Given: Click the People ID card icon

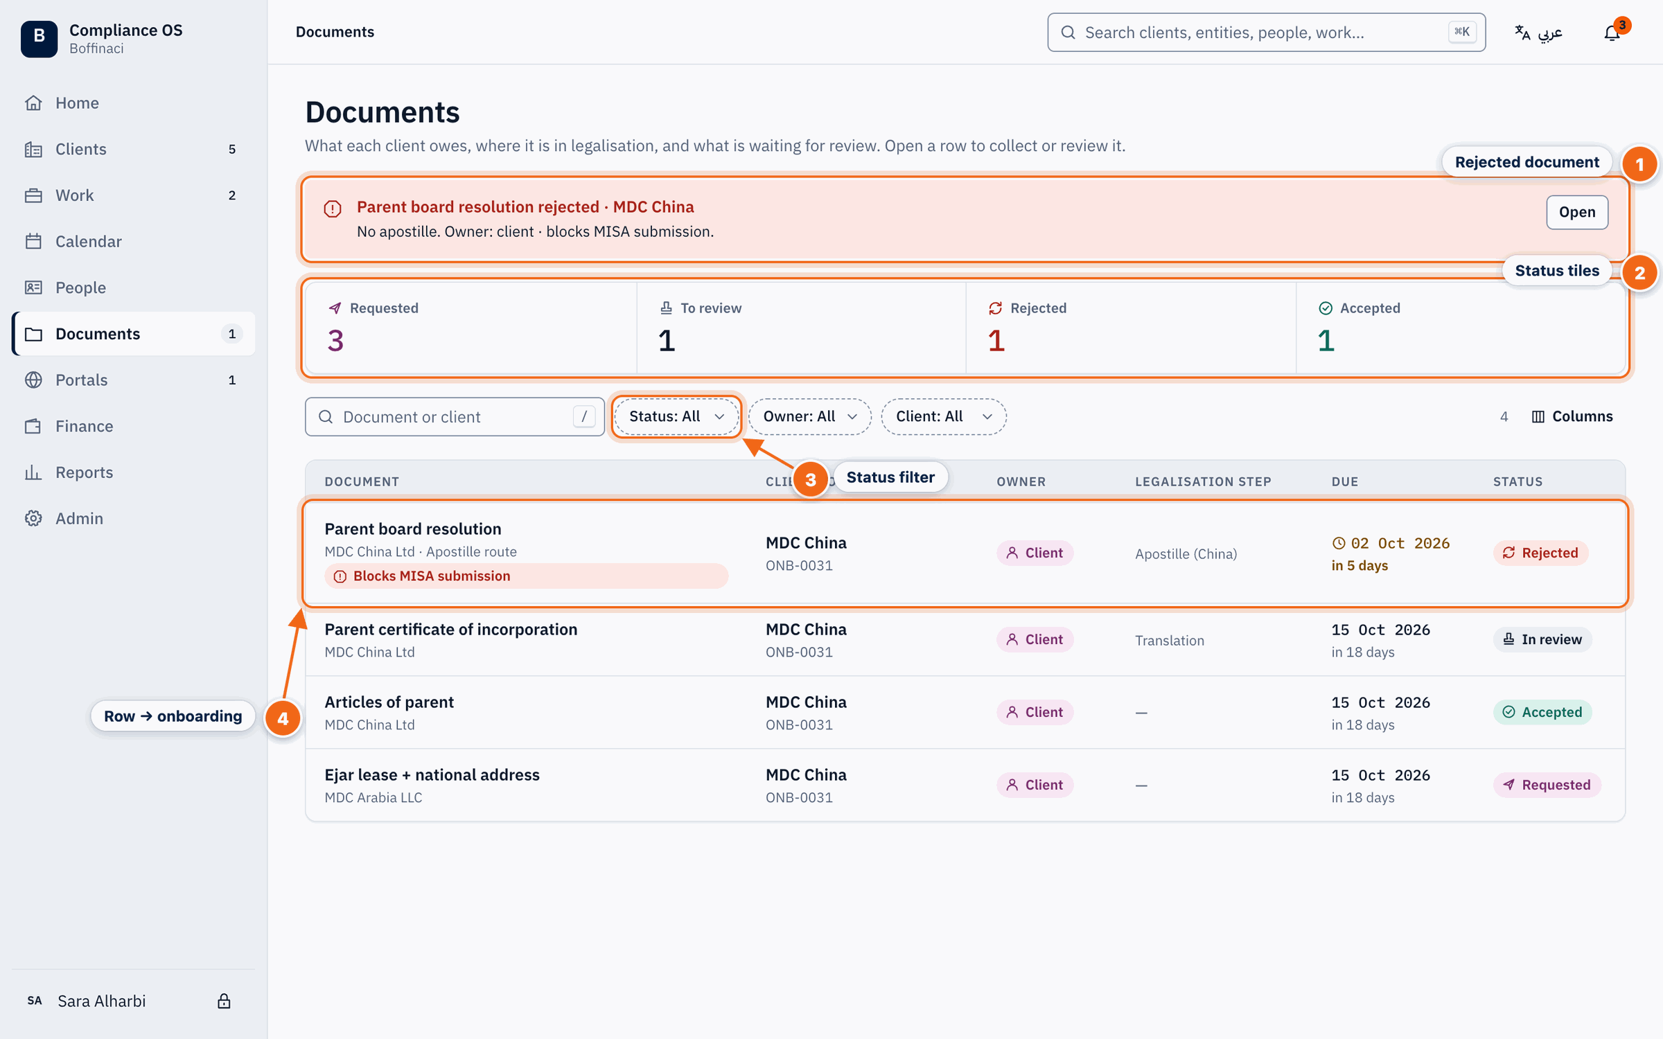Looking at the screenshot, I should (33, 287).
